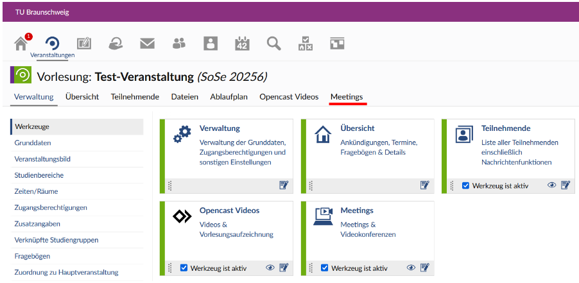Click the Teilnehmende card title
Screen dimensions: 579x283
[x=506, y=128]
